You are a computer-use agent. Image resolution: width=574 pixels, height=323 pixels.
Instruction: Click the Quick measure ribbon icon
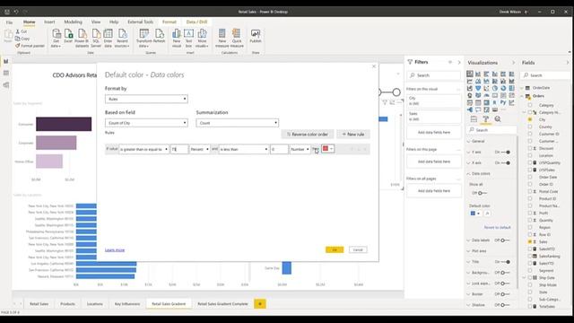[237, 38]
